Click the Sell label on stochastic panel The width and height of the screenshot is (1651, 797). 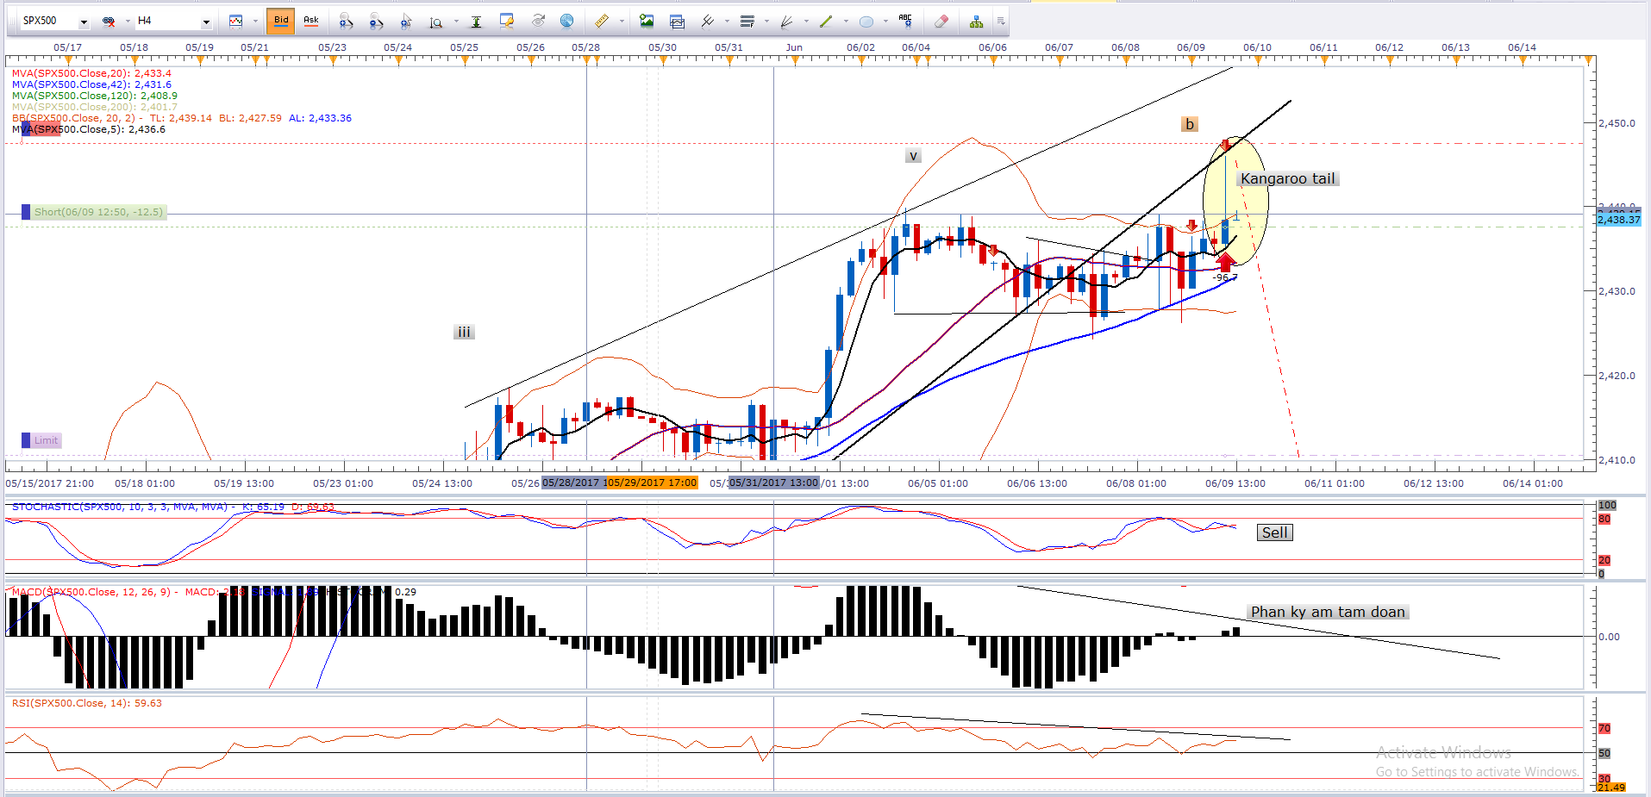tap(1274, 532)
